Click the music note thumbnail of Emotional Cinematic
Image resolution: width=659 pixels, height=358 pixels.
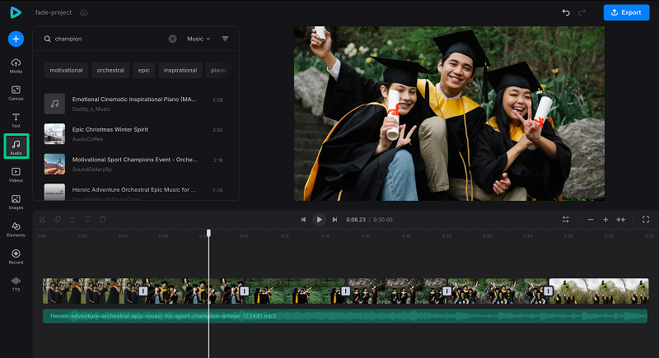[x=54, y=104]
